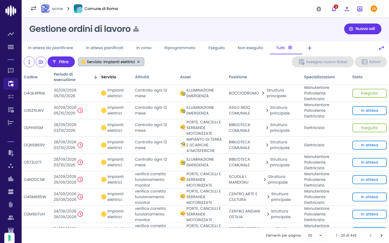Viewport: 389px width, 243px height.
Task: Open the users group icon in sidebar
Action: (x=11, y=218)
